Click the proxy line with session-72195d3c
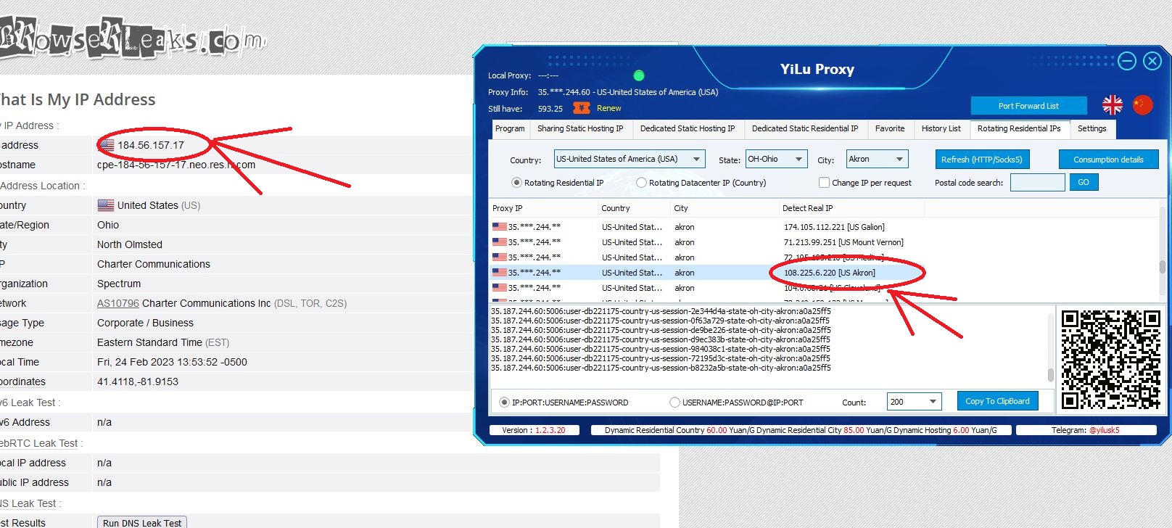This screenshot has width=1172, height=528. [661, 358]
